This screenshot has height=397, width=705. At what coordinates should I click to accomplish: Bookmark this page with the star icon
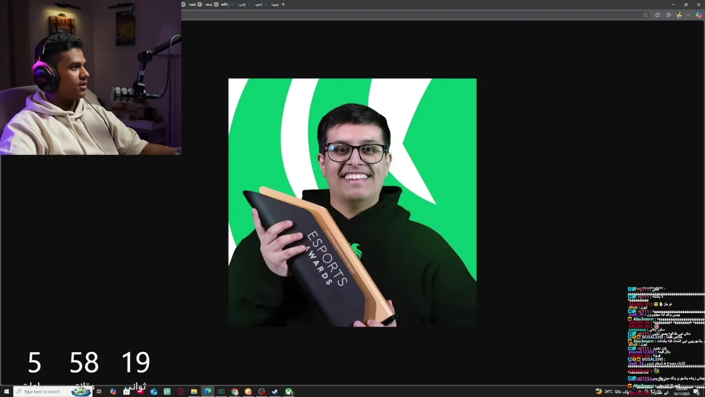click(x=646, y=15)
